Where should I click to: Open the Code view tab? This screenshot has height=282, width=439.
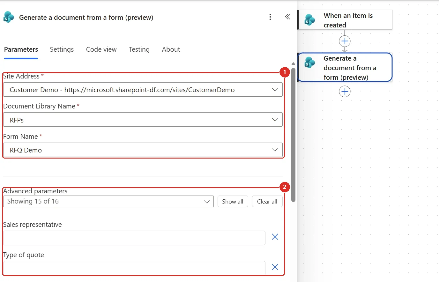point(101,49)
